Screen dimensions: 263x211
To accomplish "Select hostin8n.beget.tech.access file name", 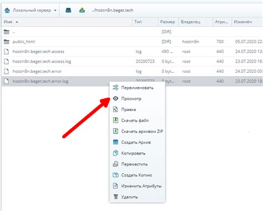I will [x=38, y=52].
